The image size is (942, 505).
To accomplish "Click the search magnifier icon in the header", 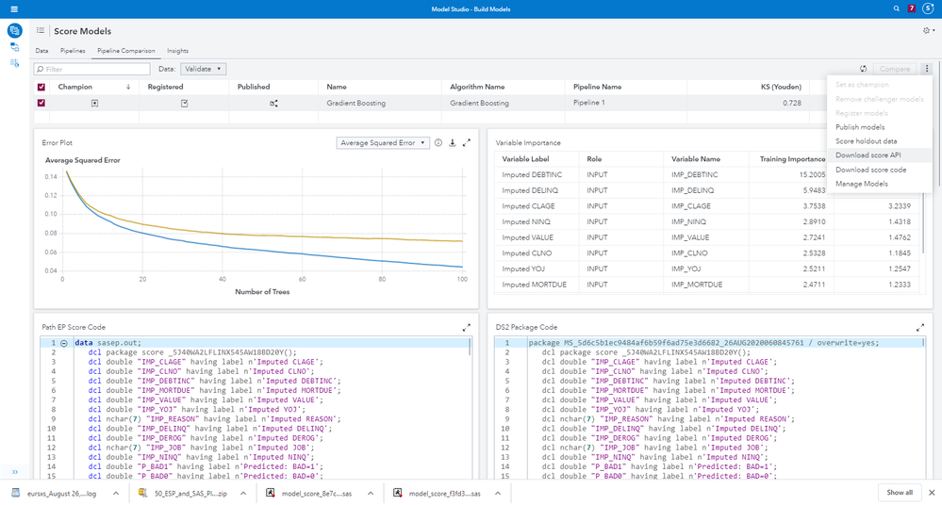I will click(x=897, y=8).
